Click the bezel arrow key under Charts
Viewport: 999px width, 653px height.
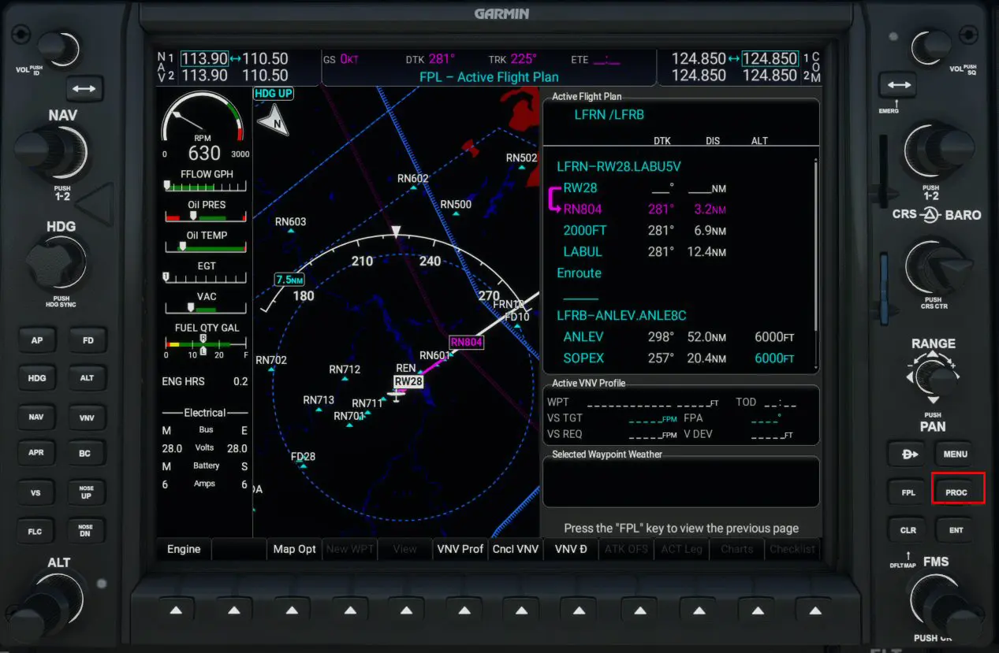(x=756, y=610)
